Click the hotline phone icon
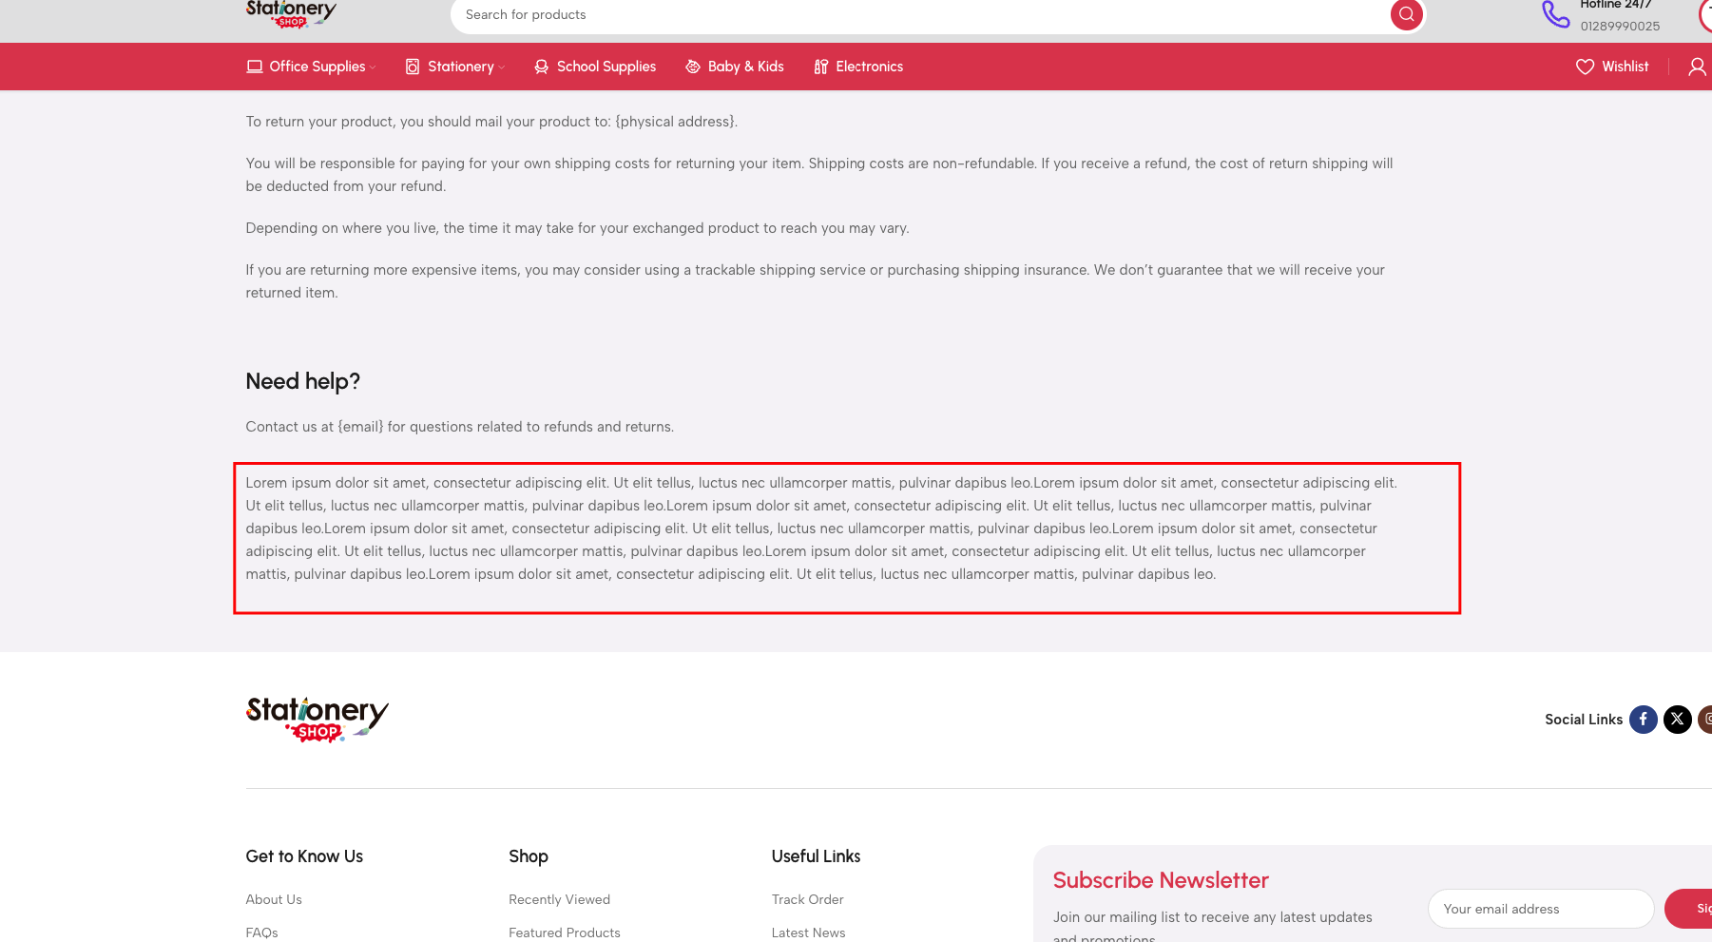 pos(1555,14)
